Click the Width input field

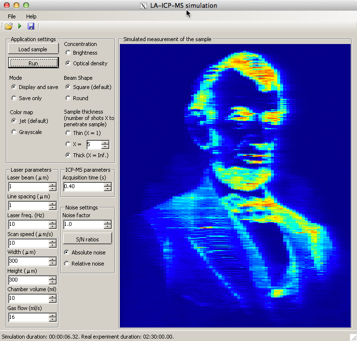pos(29,261)
